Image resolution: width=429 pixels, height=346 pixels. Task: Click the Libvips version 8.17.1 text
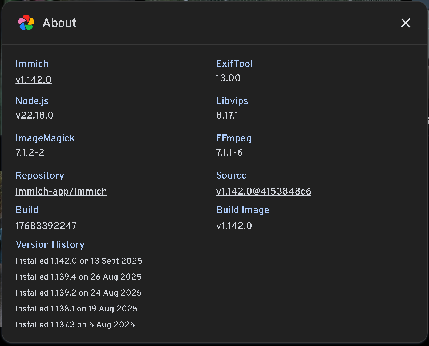227,115
